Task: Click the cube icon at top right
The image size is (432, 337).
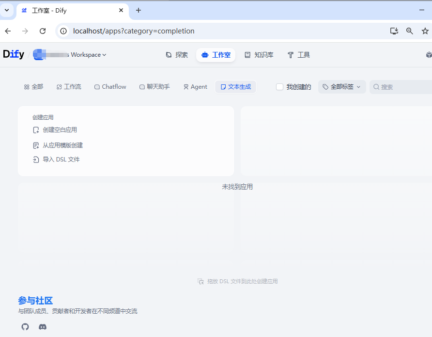Action: (429, 55)
